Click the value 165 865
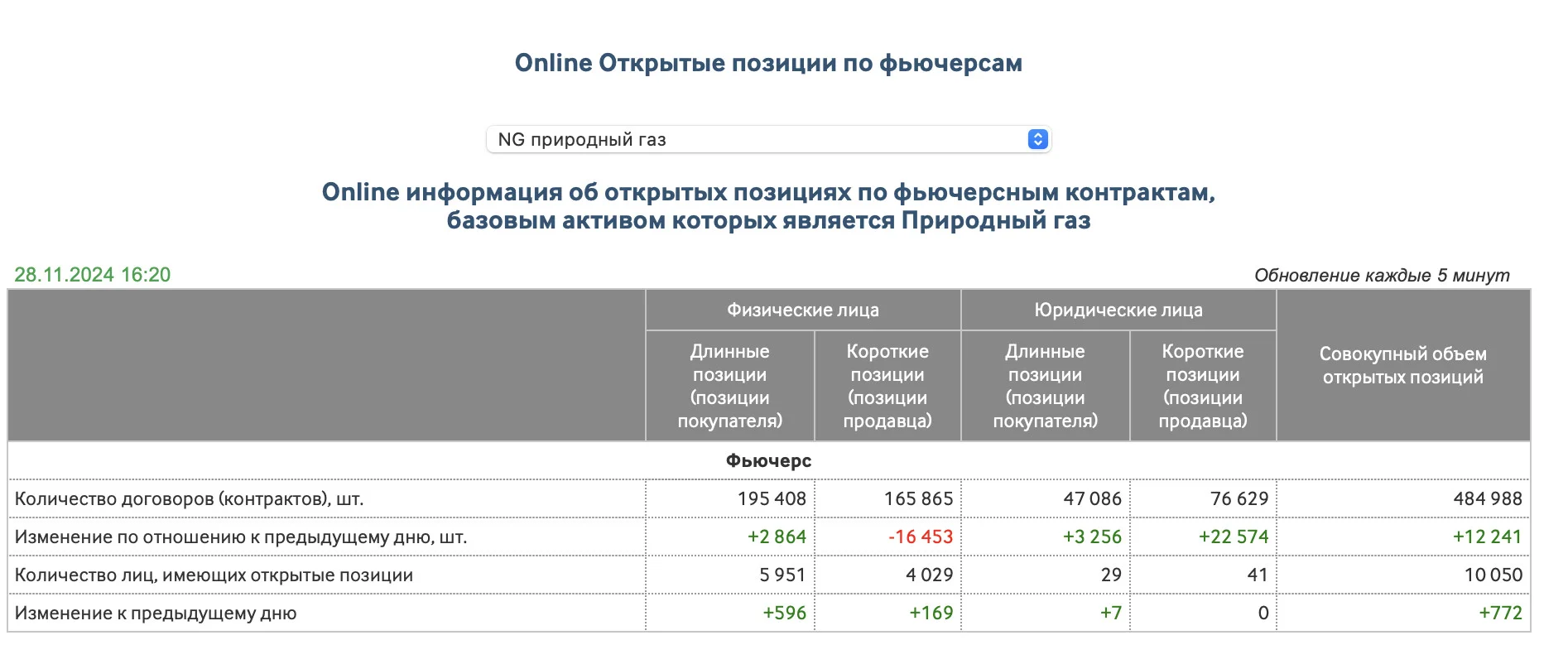This screenshot has width=1568, height=669. tap(918, 499)
